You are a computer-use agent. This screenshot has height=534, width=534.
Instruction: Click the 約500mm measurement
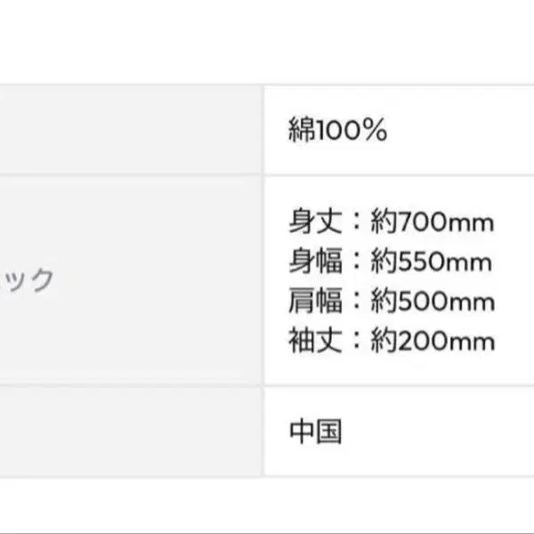coord(433,301)
